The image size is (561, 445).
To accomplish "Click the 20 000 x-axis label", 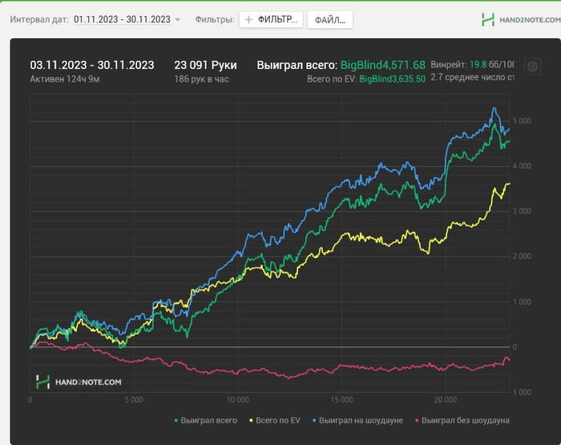I will 446,400.
